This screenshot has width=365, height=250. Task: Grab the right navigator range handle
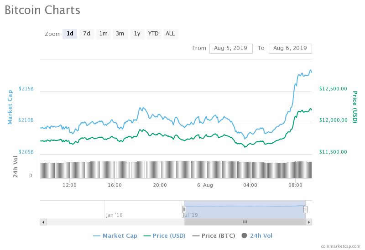tap(305, 210)
